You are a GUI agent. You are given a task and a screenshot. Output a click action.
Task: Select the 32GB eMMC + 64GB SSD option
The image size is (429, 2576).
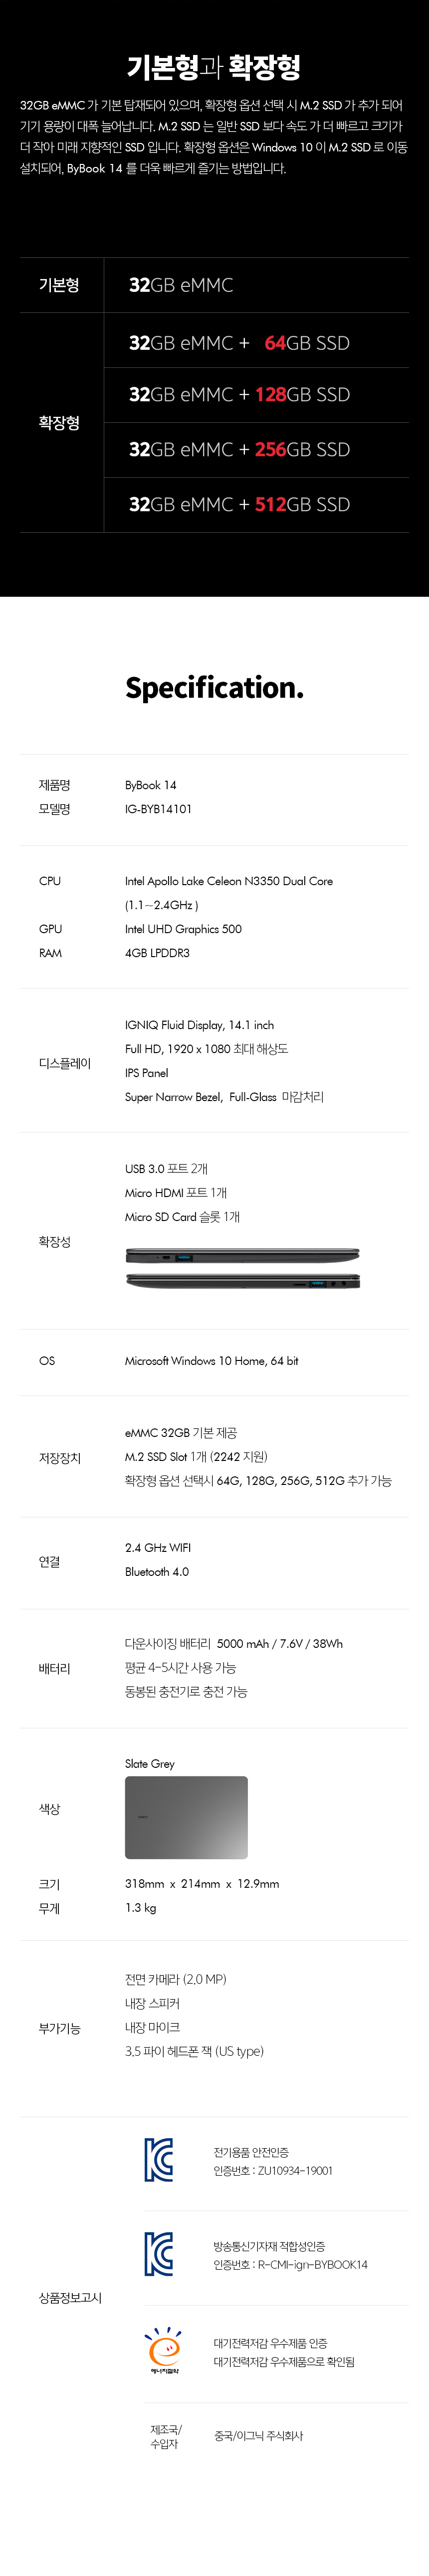239,343
